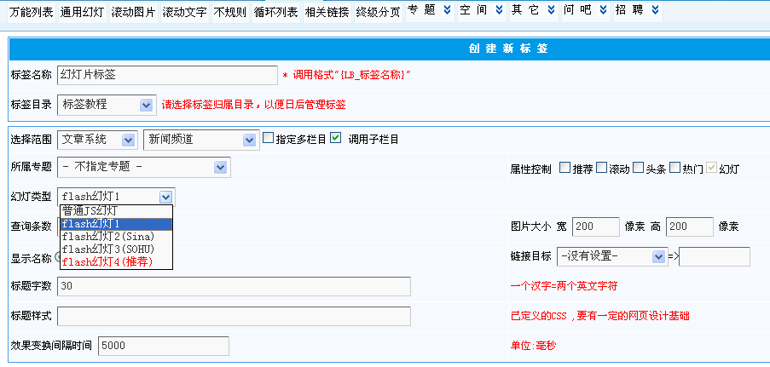
Task: Expand the 问吧 double-chevron menu
Action: [603, 10]
